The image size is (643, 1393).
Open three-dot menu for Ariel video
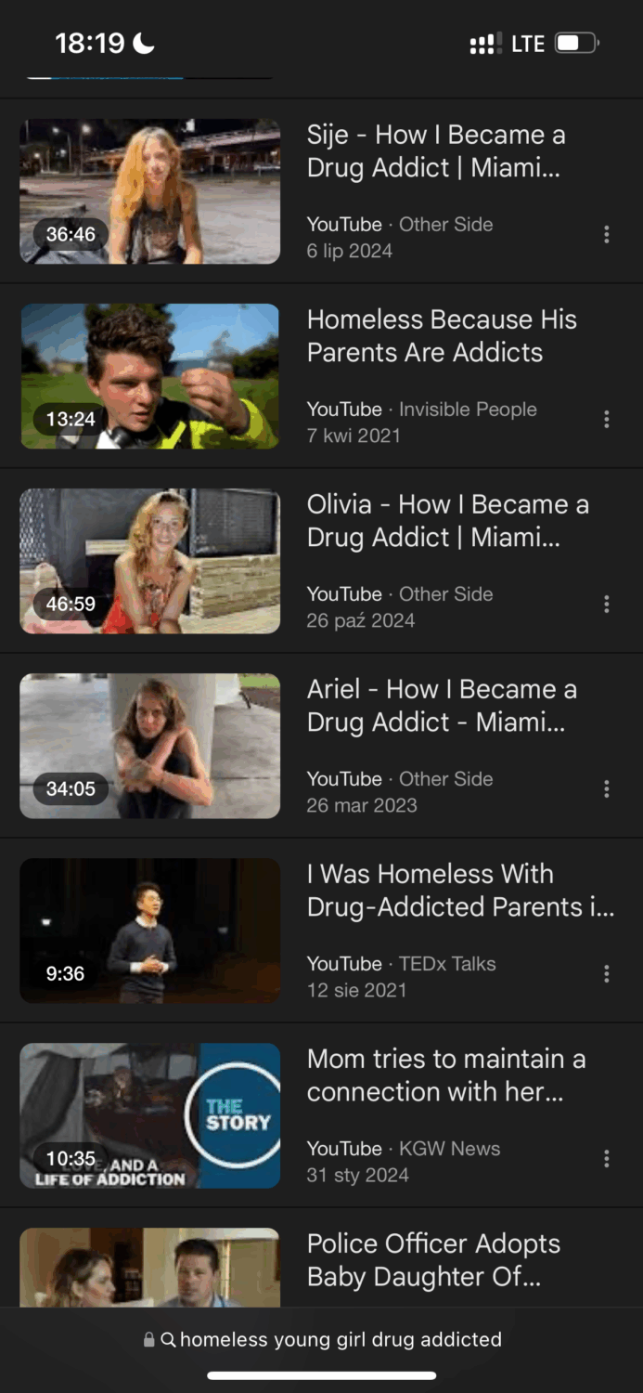(x=607, y=789)
